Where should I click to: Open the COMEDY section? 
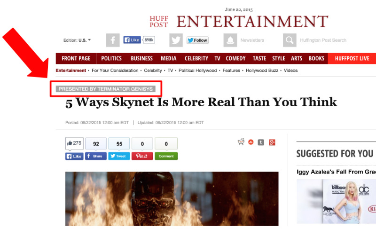[235, 58]
